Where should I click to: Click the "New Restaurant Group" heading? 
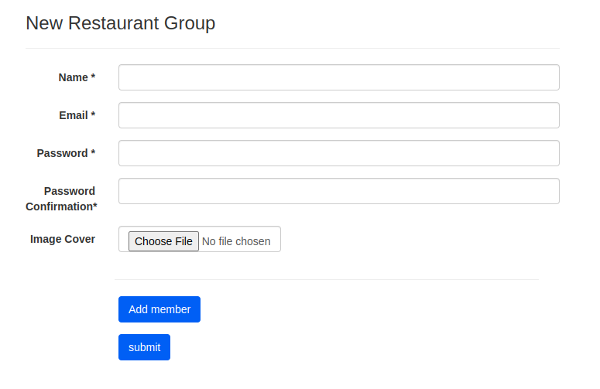(121, 23)
